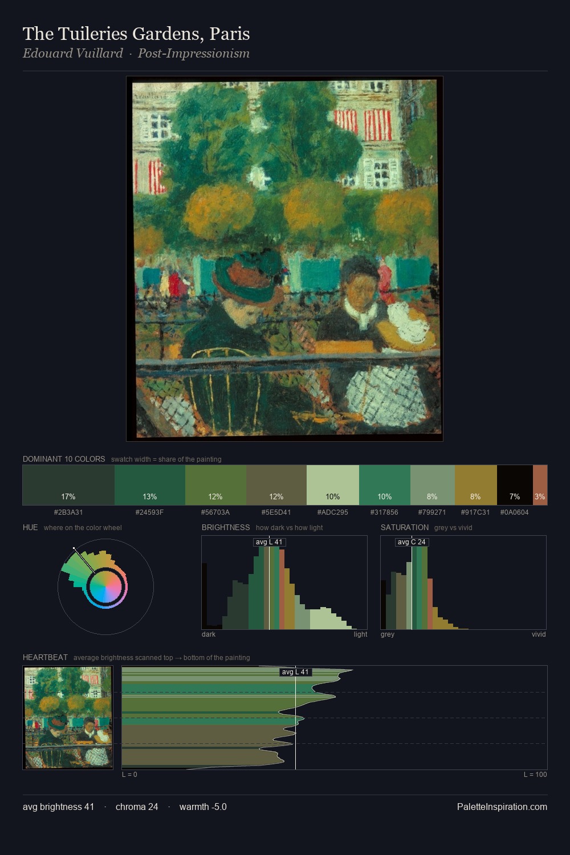Click the 'warmth -5.0' footer text

coord(203,807)
